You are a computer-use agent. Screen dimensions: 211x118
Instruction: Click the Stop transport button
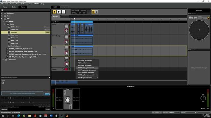[x=54, y=12]
